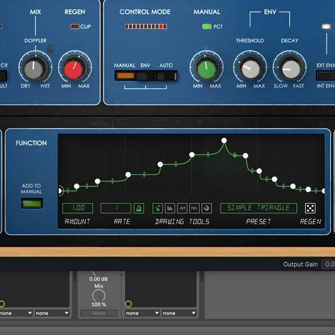Open the first none routing dropdown

tap(15, 313)
